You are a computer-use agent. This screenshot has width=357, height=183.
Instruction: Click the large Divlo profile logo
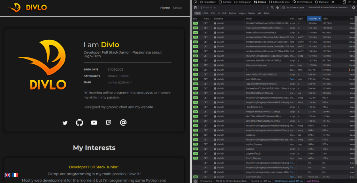(x=43, y=64)
